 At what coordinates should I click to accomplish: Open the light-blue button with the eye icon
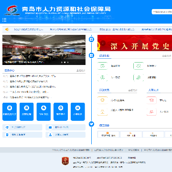pyautogui.click(x=22, y=127)
